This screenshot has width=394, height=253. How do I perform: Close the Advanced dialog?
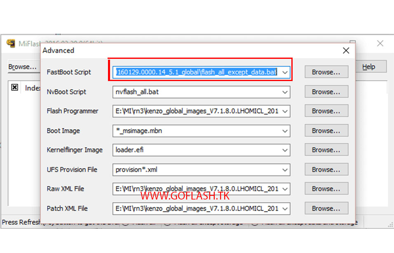(346, 51)
